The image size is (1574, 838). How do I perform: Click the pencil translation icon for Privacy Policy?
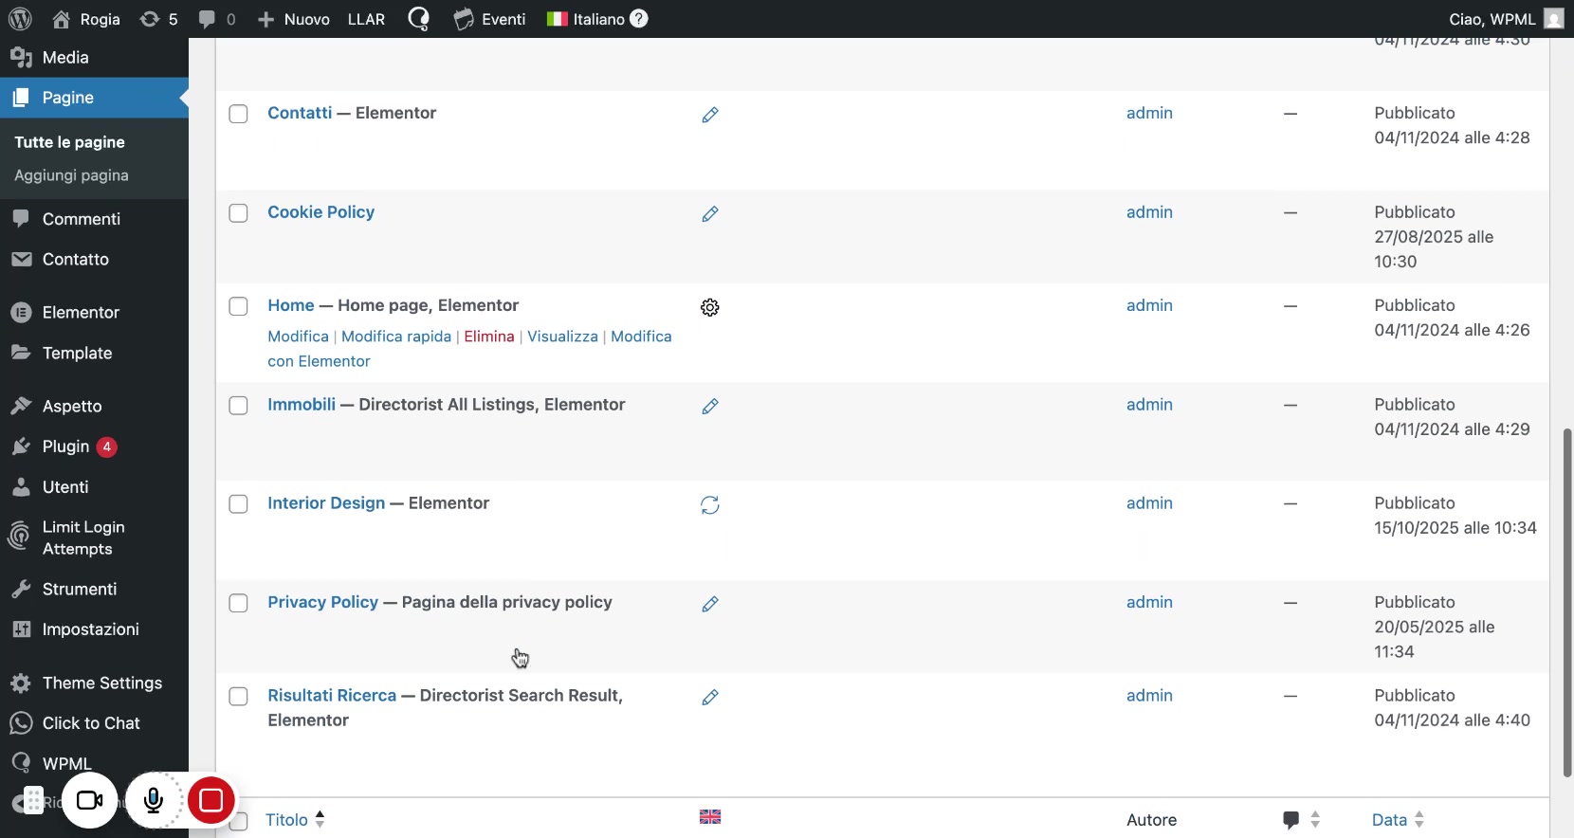coord(709,604)
